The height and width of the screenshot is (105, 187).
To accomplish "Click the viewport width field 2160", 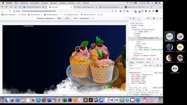I will [x=60, y=18].
